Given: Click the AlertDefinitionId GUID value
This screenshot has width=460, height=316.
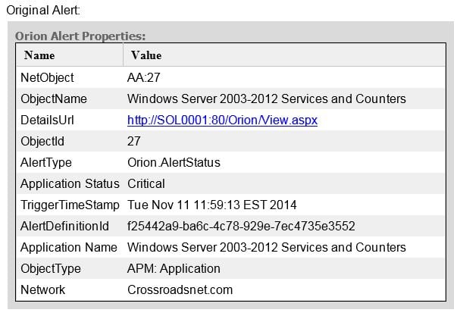Looking at the screenshot, I should 241,227.
